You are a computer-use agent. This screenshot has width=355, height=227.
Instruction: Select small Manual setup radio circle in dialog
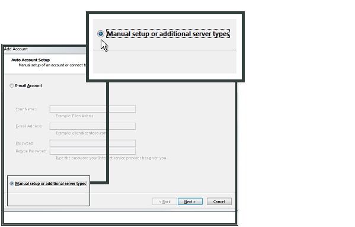(11, 184)
